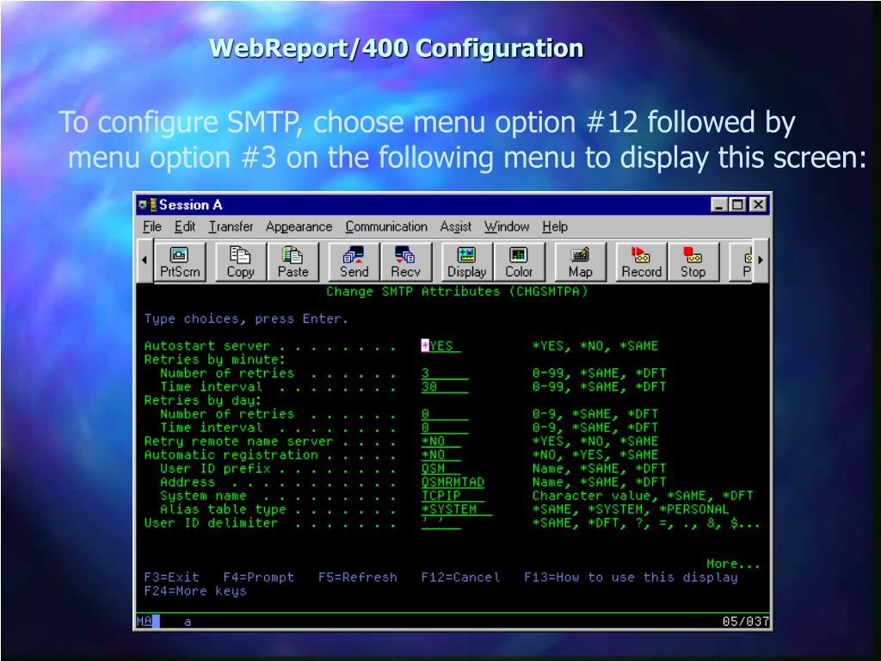The image size is (881, 661).
Task: Click the 05/037 cursor position indicator
Action: click(745, 621)
